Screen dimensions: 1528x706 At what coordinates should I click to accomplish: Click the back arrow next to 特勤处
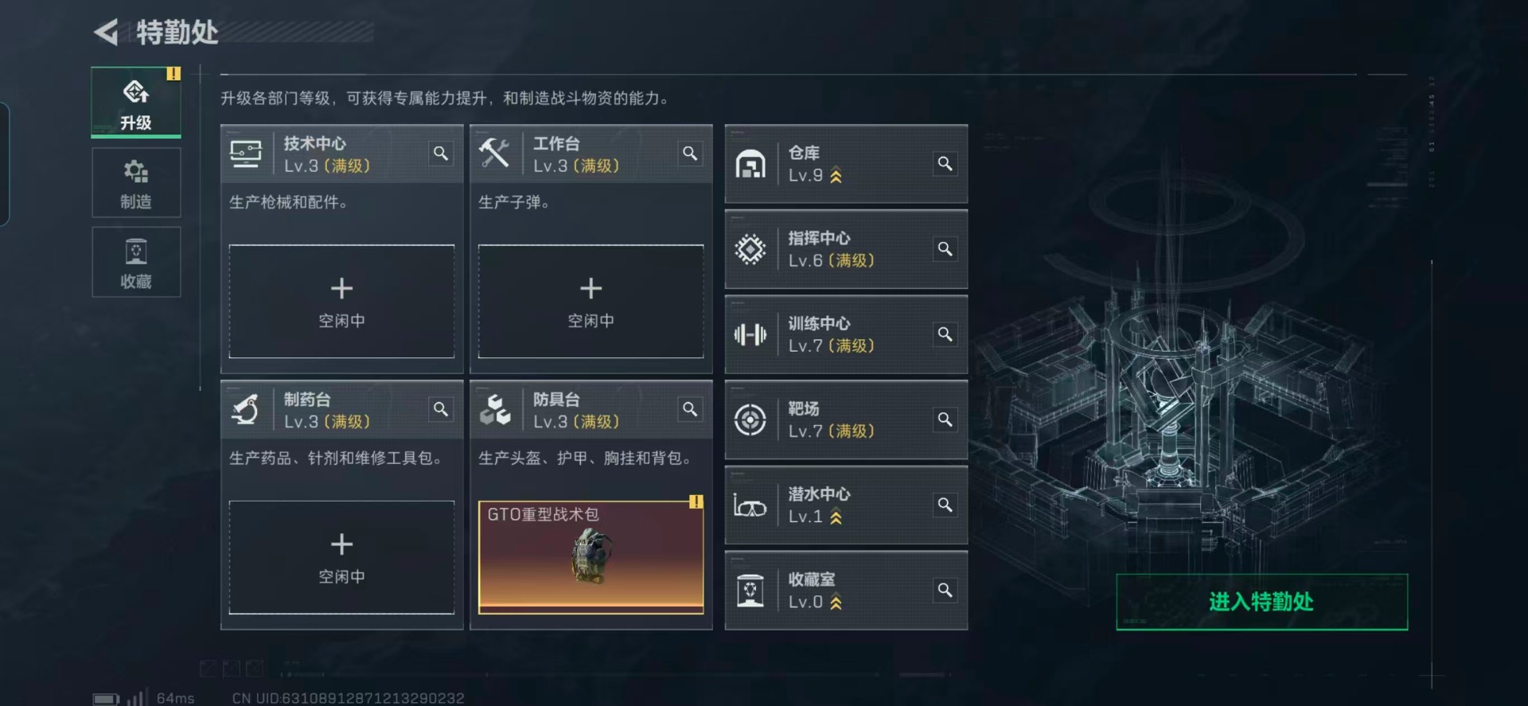107,32
